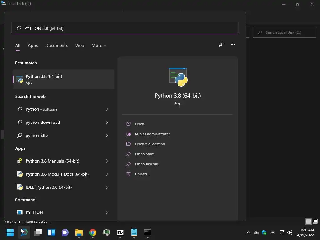
Task: Choose Open file location
Action: 150,144
